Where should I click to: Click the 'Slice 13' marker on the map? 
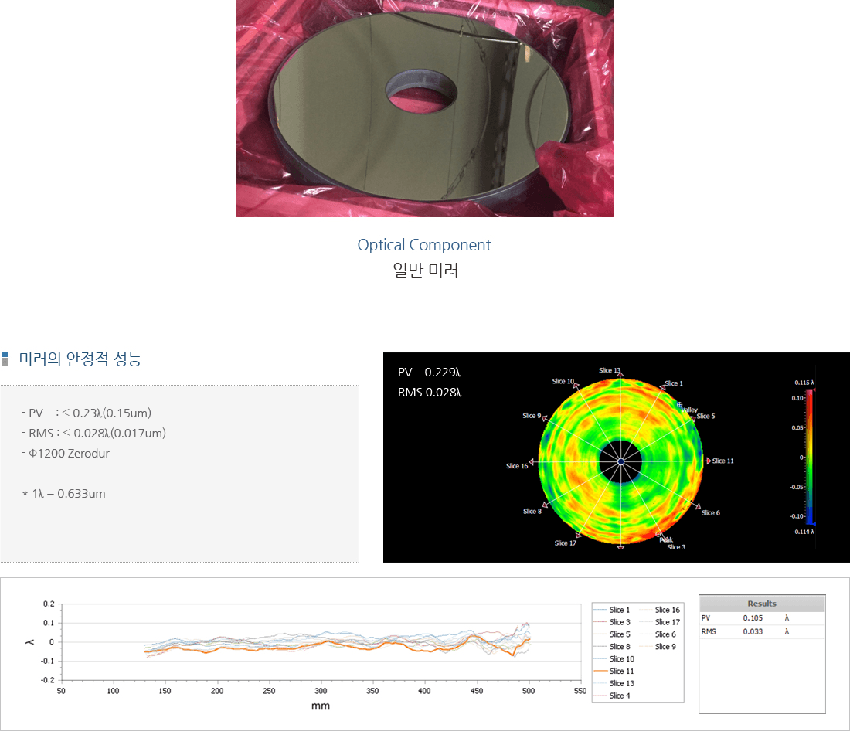coord(610,371)
